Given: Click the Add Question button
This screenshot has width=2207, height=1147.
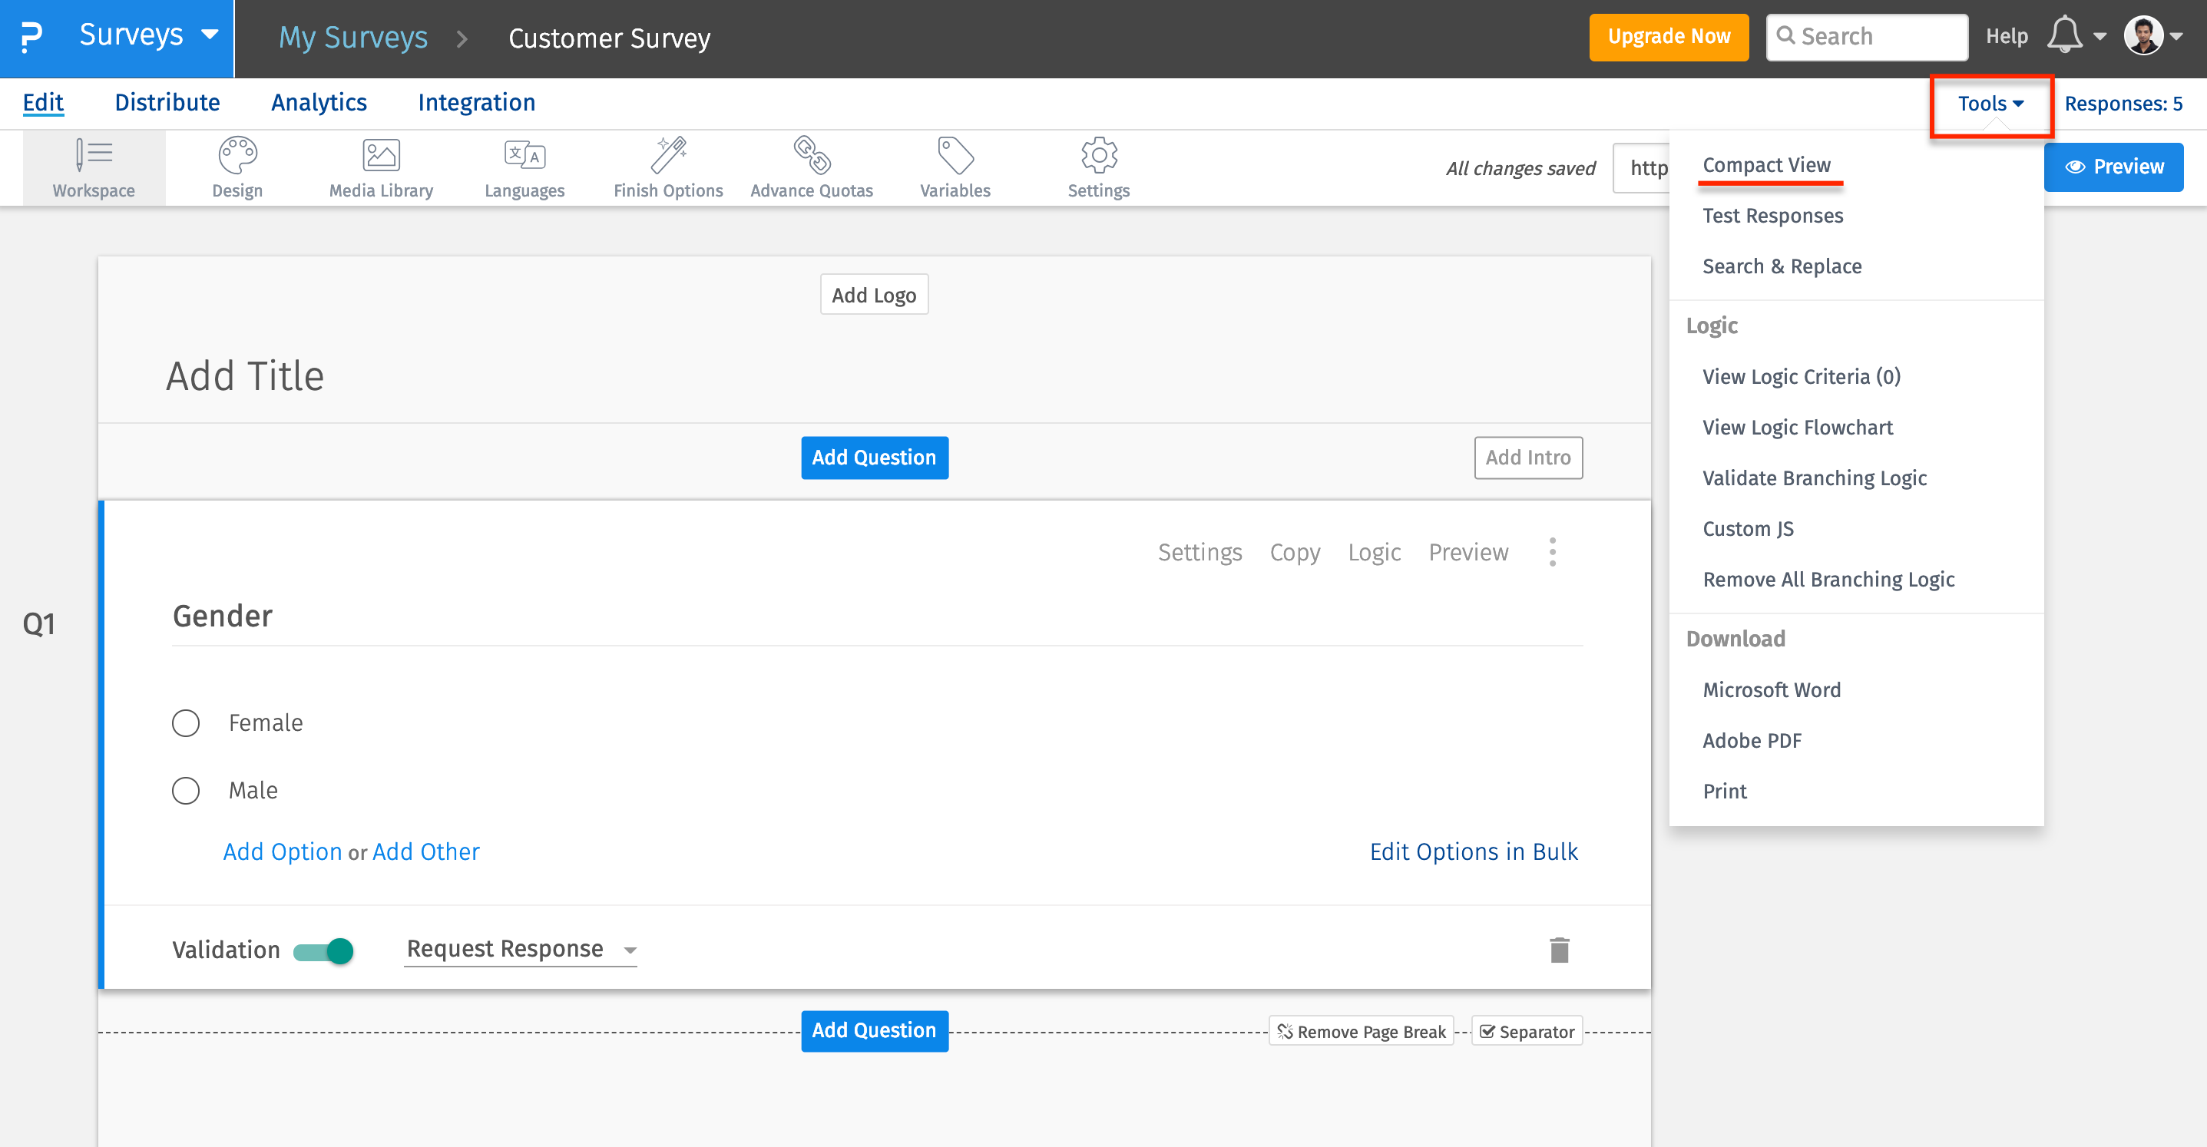Looking at the screenshot, I should (x=874, y=458).
